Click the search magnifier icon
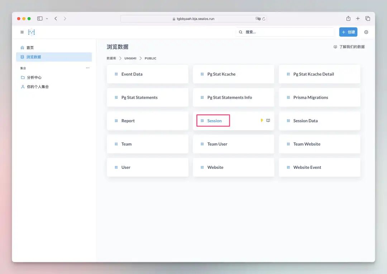 click(x=241, y=32)
